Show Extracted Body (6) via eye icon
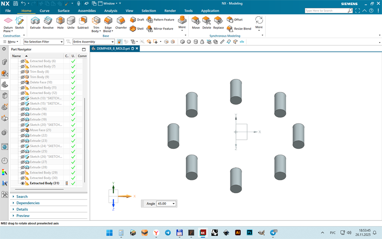Image resolution: width=382 pixels, height=239 pixels. pyautogui.click(x=23, y=61)
